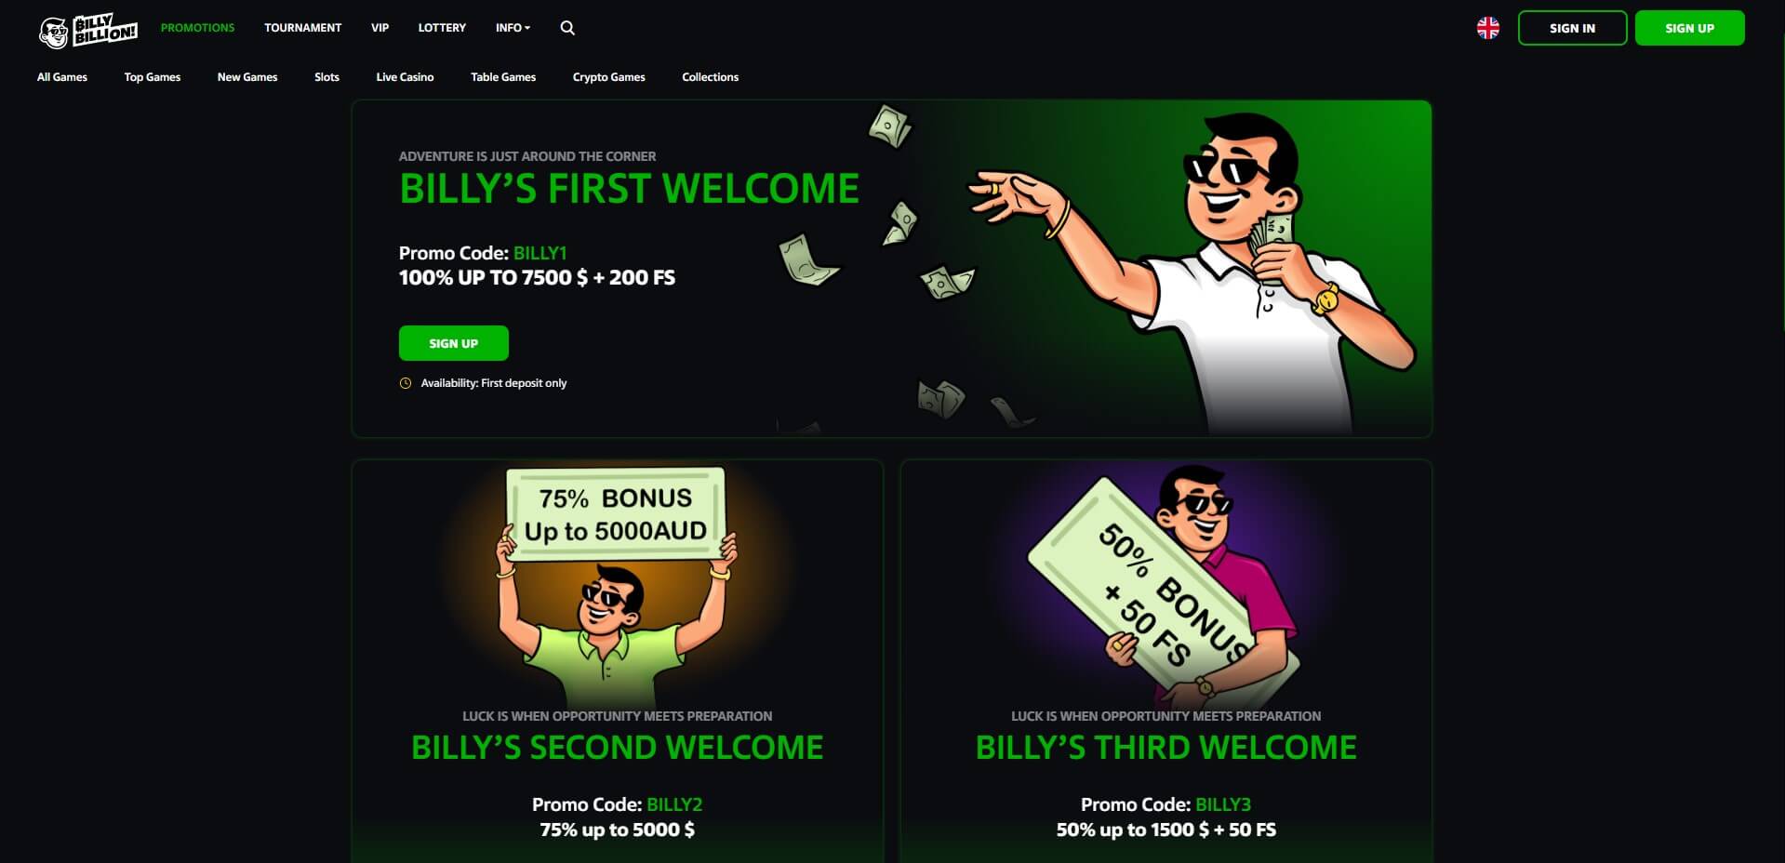1785x863 pixels.
Task: Browse the Slots category
Action: [x=327, y=77]
